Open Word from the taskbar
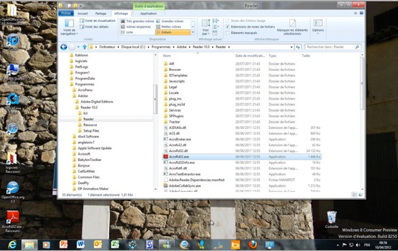The width and height of the screenshot is (398, 251). pos(80,245)
